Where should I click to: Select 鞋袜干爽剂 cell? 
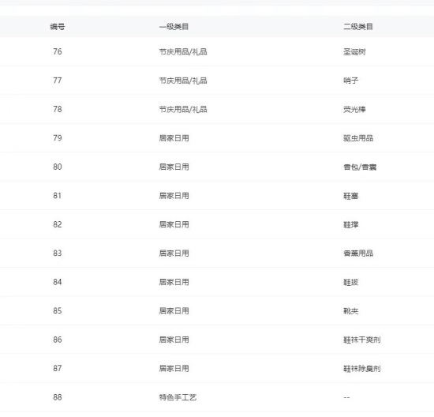point(362,340)
